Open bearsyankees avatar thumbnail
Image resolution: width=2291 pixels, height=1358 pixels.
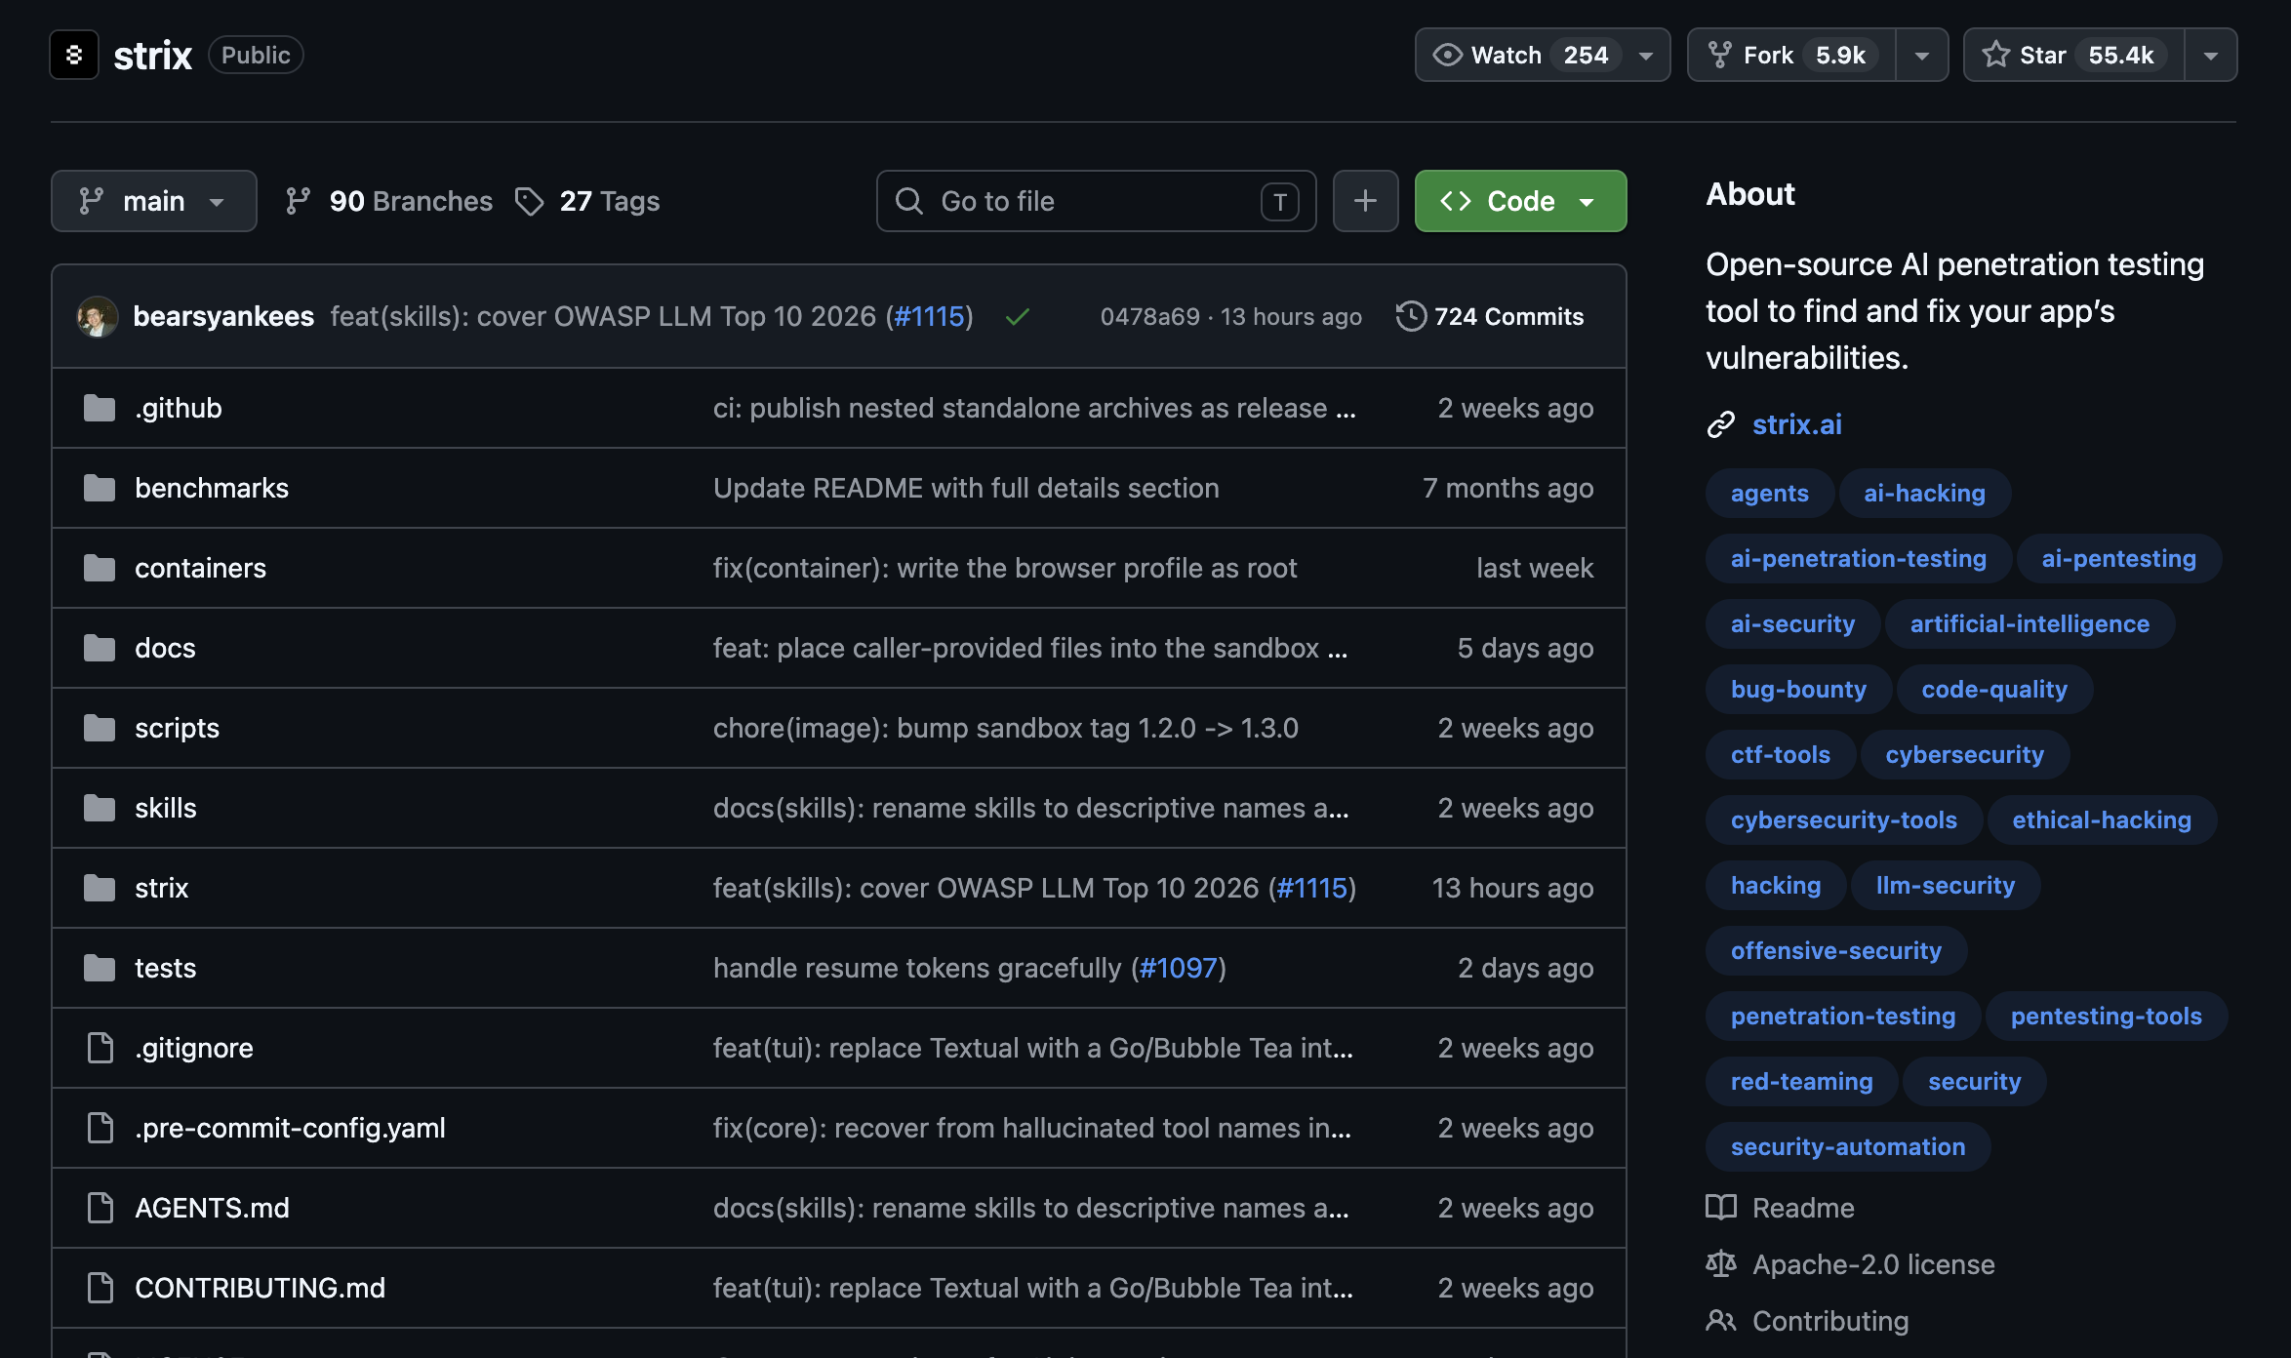[98, 316]
